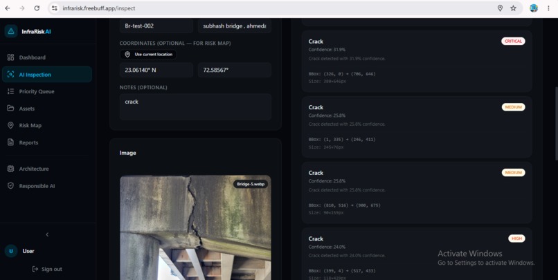Click the Priority Queue list icon
This screenshot has height=280, width=558.
coord(10,91)
